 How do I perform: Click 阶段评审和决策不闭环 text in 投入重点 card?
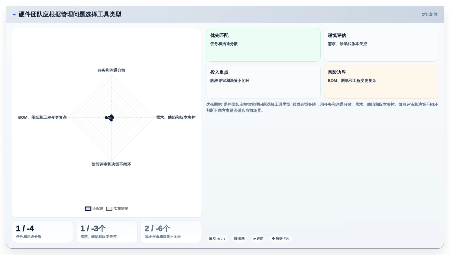pos(230,81)
